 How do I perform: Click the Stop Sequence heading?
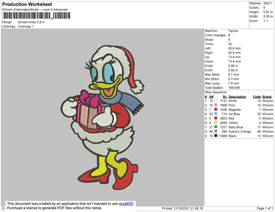click(216, 92)
